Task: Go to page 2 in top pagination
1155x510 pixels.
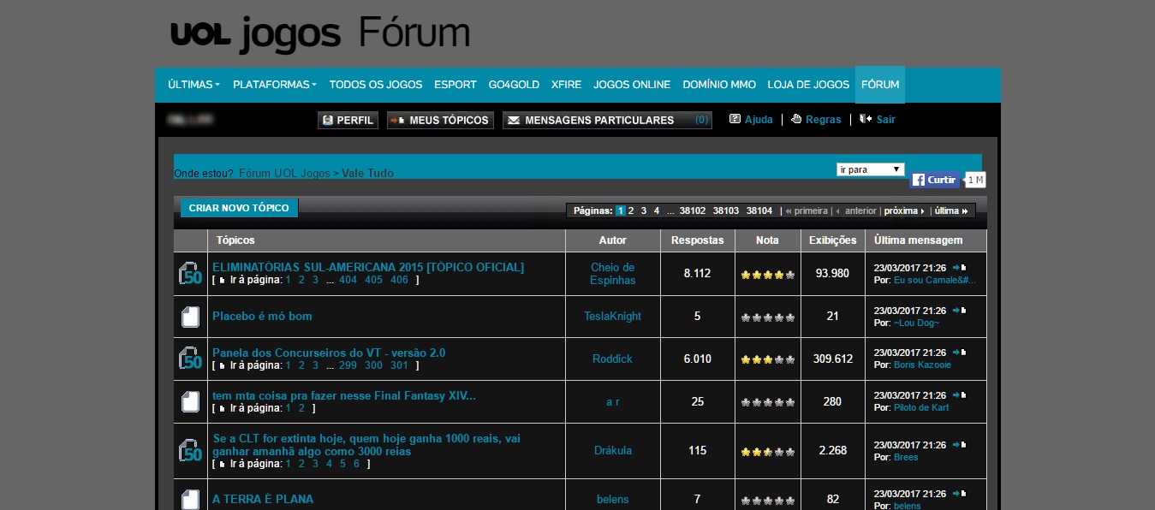Action: pyautogui.click(x=631, y=211)
